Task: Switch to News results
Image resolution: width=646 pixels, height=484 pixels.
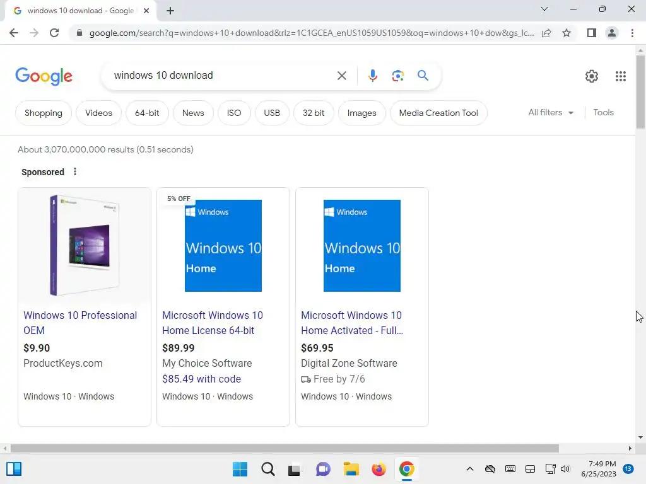Action: [x=193, y=113]
